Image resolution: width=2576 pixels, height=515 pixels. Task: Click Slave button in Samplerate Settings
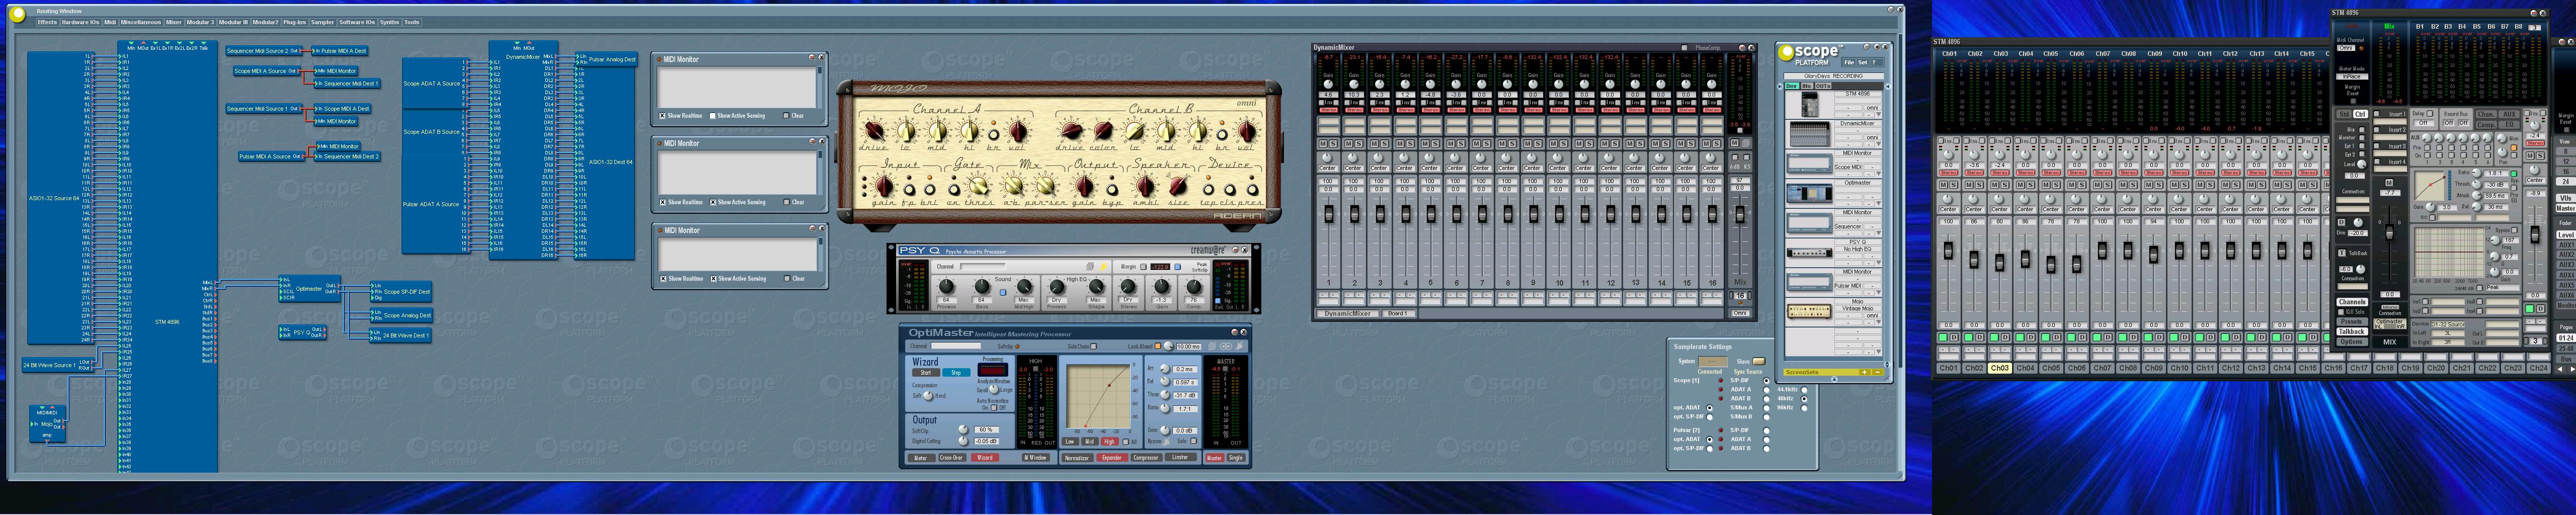[x=1759, y=361]
